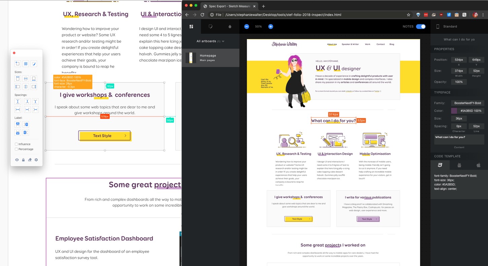This screenshot has height=266, width=488.
Task: Open the Standard device resolution selector
Action: click(450, 27)
